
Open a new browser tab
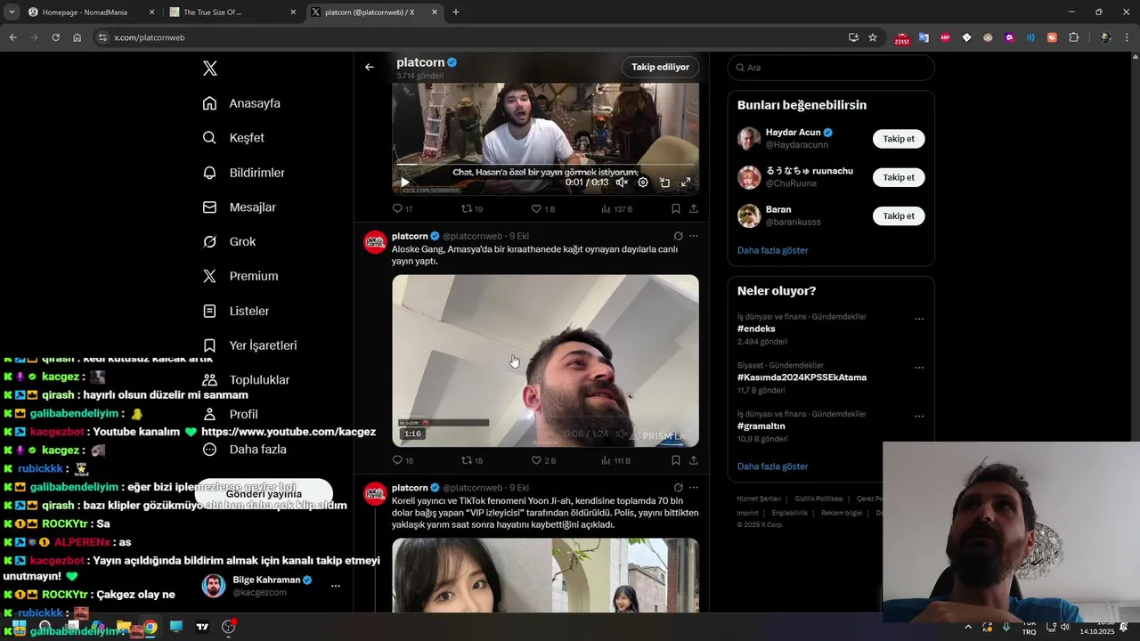coord(456,12)
